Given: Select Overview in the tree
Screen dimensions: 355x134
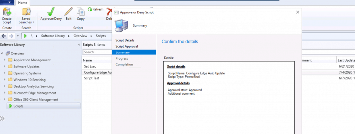Looking at the screenshot, I should (x=17, y=53).
